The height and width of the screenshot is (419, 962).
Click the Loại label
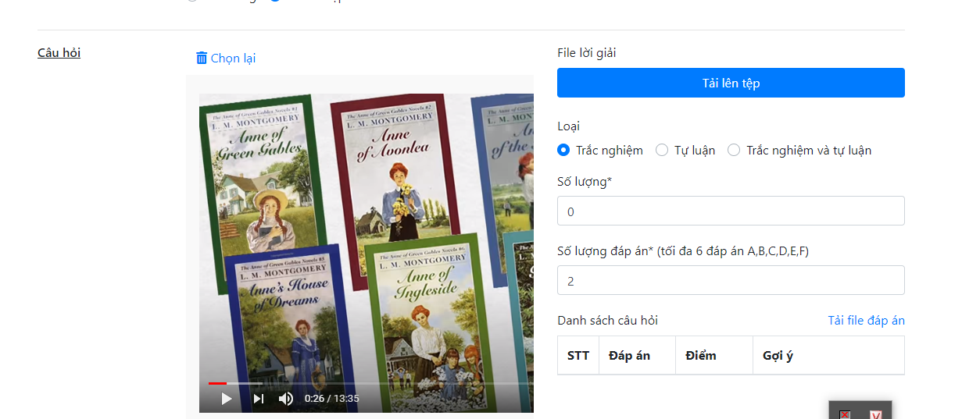pos(568,126)
